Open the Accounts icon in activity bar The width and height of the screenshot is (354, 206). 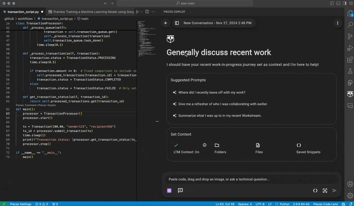tap(350, 184)
